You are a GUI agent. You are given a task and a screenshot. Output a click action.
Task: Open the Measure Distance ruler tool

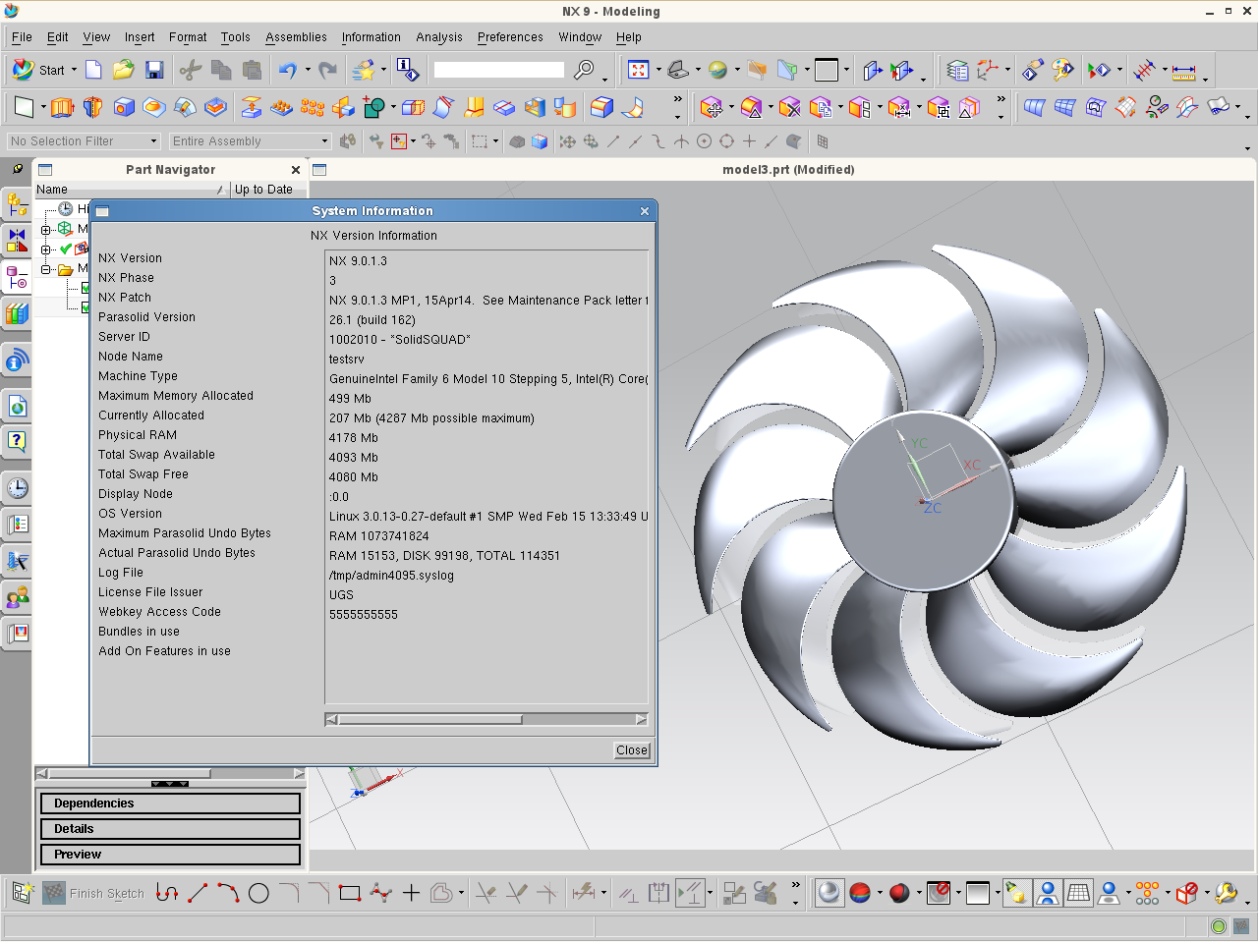(x=1183, y=71)
